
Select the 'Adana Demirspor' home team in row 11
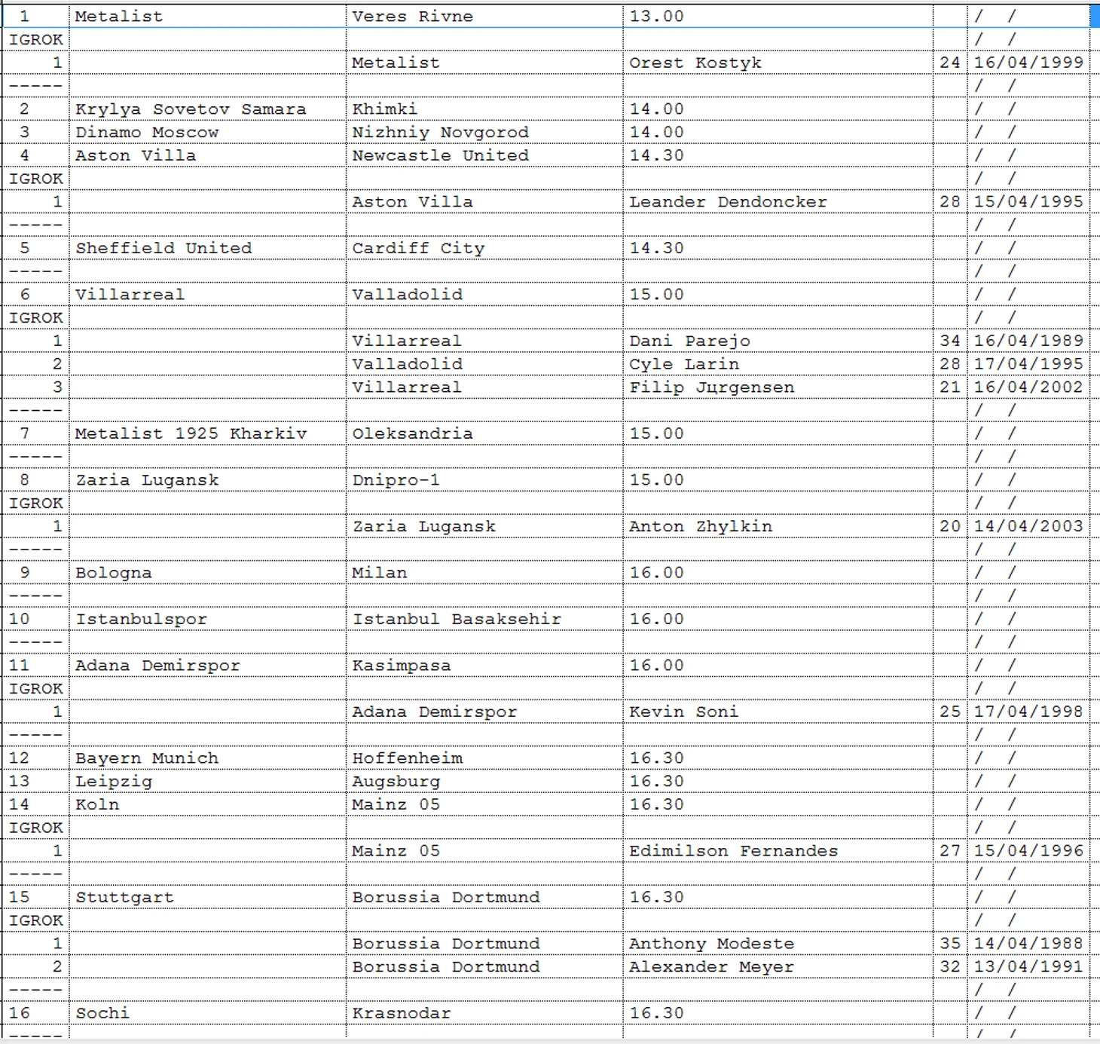207,665
